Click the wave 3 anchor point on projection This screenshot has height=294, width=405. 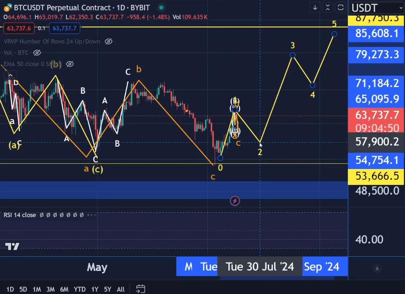click(293, 55)
